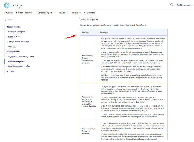Open the Doctrine sidebar heading
The width and height of the screenshot is (194, 142).
click(x=10, y=71)
